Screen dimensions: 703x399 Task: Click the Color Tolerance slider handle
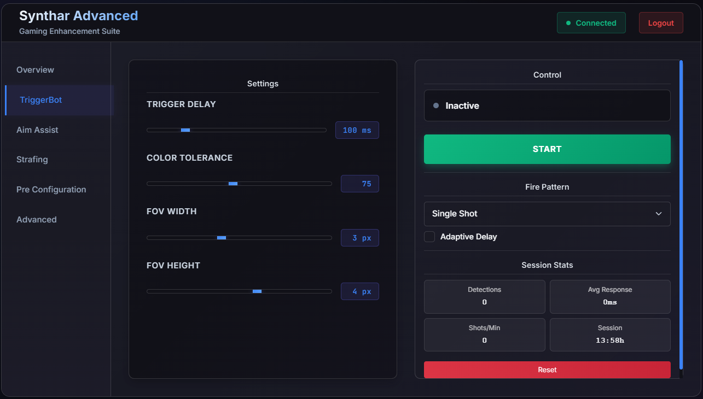[233, 184]
